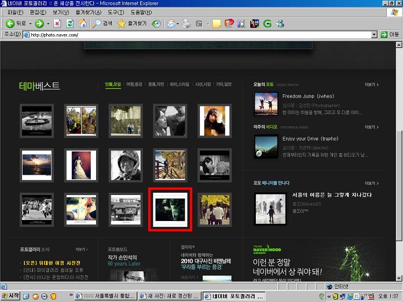Open the Windows 시작 Start button
Image resolution: width=403 pixels, height=302 pixels.
(10, 296)
